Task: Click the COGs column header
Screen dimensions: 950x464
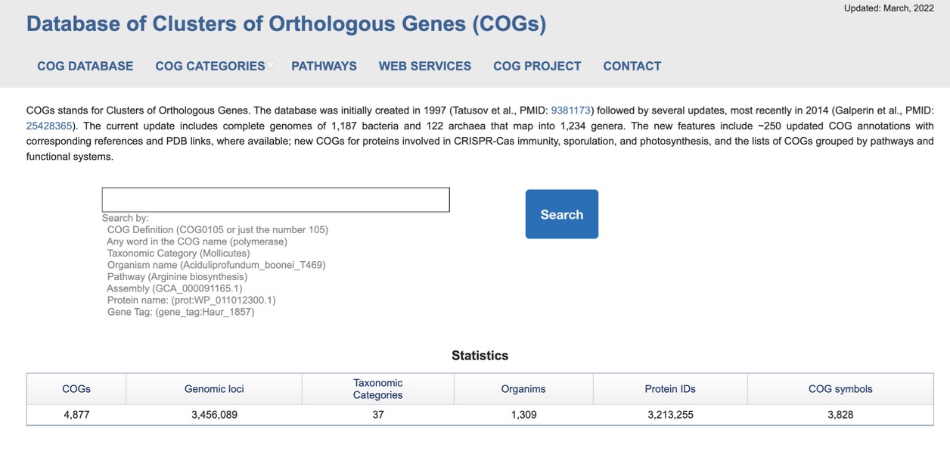Action: pos(76,389)
